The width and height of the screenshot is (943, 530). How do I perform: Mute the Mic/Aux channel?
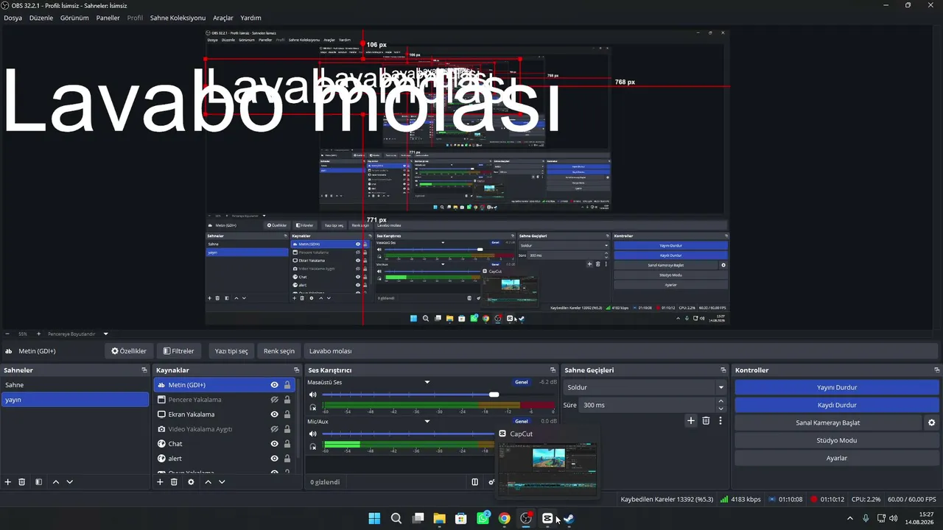click(x=313, y=434)
